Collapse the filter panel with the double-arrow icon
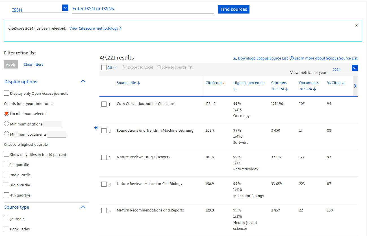367x236 pixels. (x=96, y=127)
